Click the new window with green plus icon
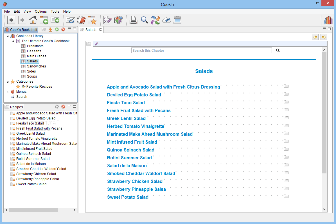Image resolution: width=336 pixels, height=224 pixels. (x=44, y=20)
